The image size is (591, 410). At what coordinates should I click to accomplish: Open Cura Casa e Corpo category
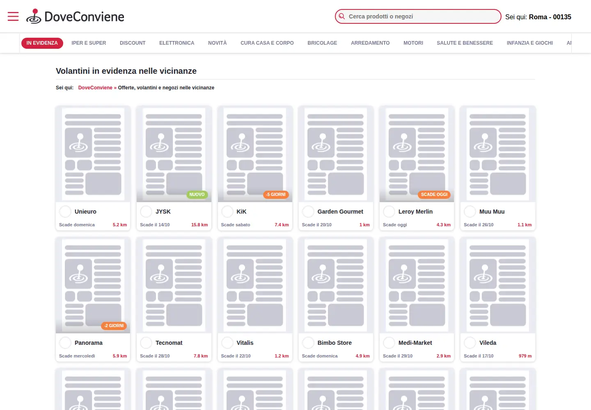(x=267, y=43)
